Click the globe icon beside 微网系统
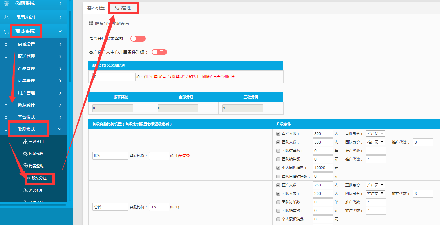This screenshot has height=225, width=440. point(6,3)
